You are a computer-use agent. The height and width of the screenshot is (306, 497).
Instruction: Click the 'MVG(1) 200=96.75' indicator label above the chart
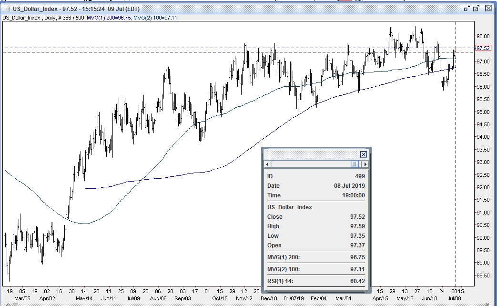tap(109, 18)
